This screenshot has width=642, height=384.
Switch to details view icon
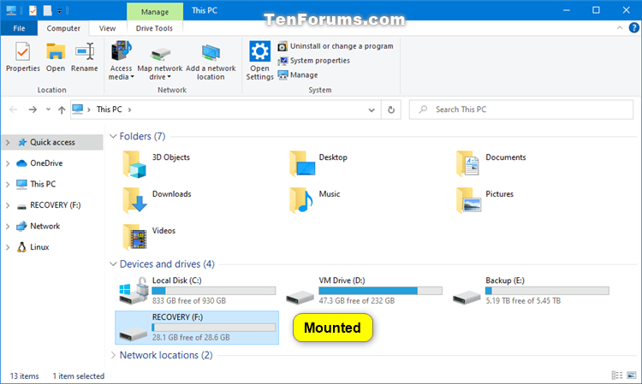coord(616,375)
